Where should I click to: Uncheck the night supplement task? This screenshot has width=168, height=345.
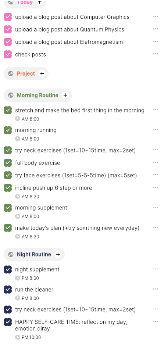(8, 269)
